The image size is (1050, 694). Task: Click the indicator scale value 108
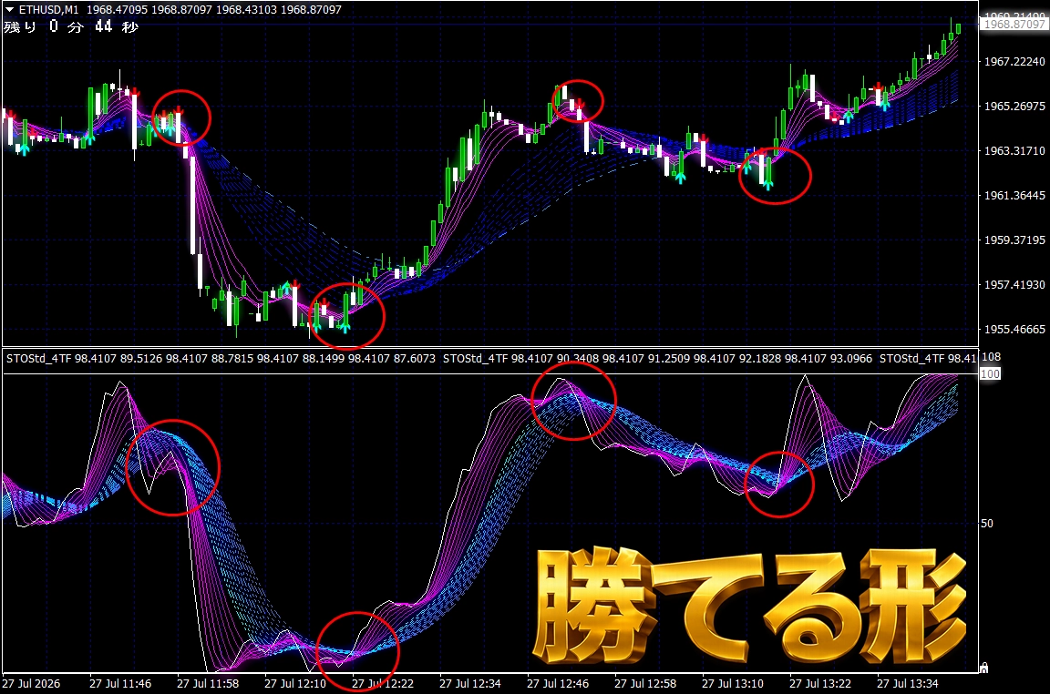pos(991,357)
